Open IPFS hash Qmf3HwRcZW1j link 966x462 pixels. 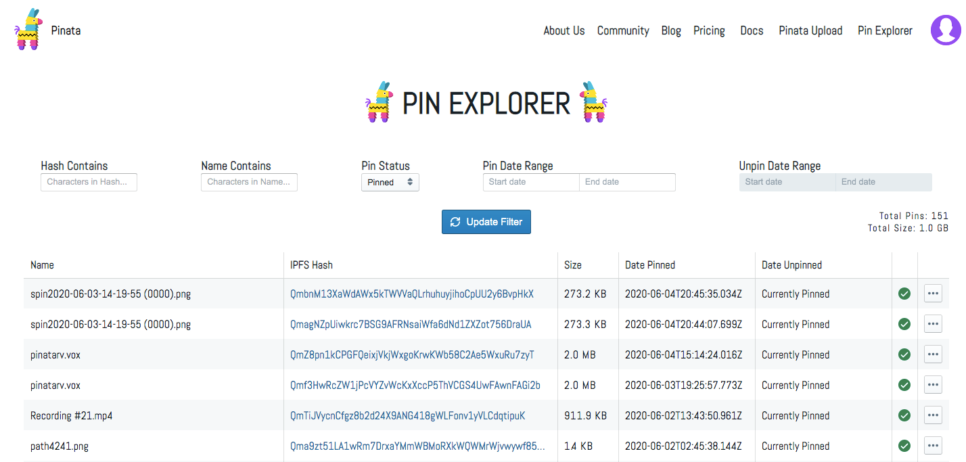coord(415,385)
